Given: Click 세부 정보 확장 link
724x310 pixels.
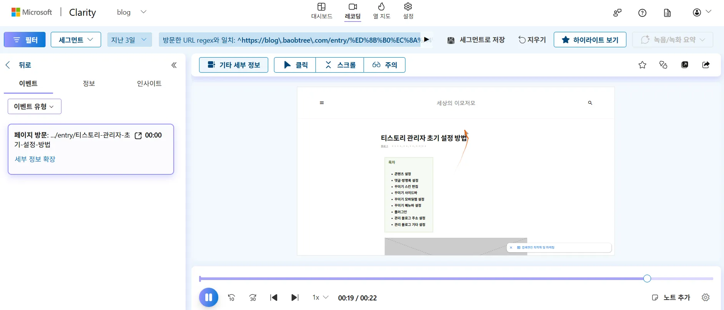Looking at the screenshot, I should click(35, 159).
